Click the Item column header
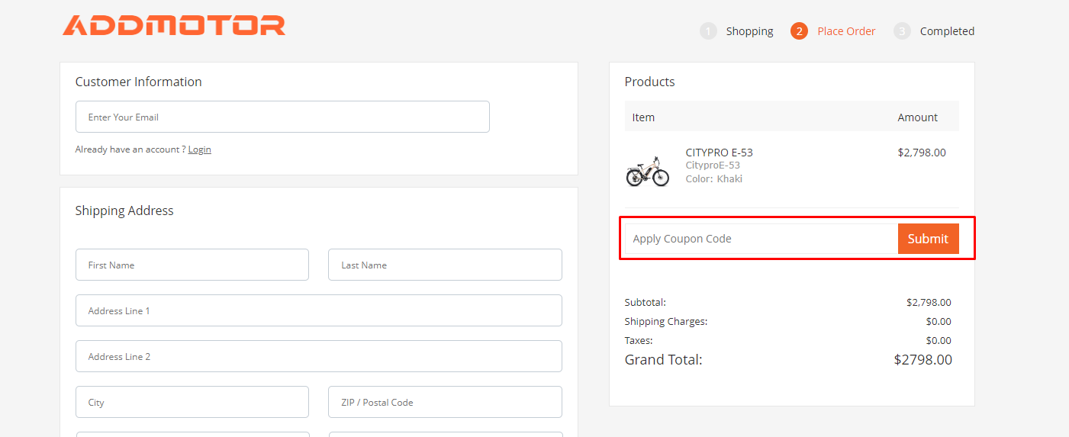This screenshot has height=437, width=1069. click(x=643, y=117)
